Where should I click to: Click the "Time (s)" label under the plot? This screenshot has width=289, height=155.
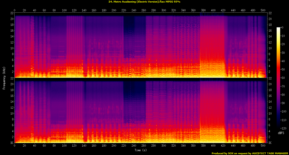click(x=141, y=150)
